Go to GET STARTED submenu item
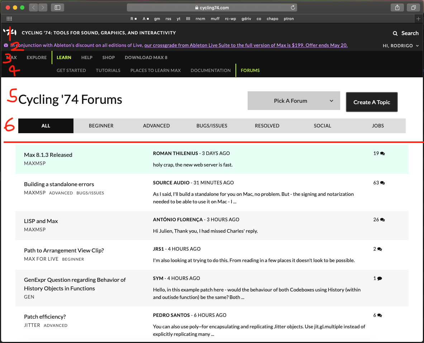The image size is (424, 343). click(x=71, y=71)
